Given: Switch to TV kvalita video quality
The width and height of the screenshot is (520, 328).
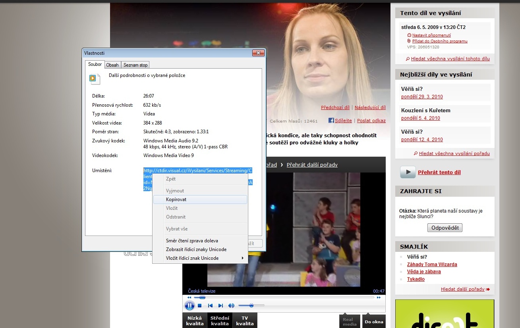Looking at the screenshot, I should (245, 320).
